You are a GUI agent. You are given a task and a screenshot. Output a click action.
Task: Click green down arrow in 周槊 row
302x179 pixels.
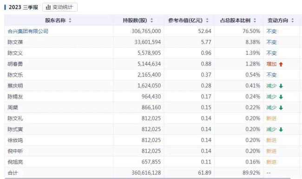pyautogui.click(x=281, y=108)
